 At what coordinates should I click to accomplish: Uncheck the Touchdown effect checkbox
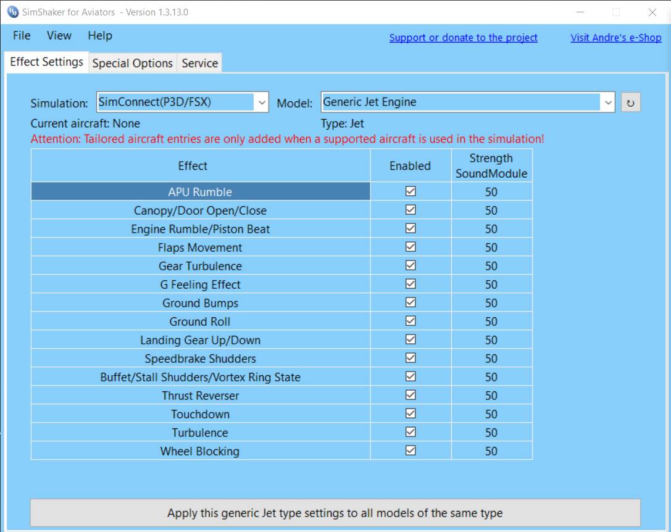click(411, 414)
